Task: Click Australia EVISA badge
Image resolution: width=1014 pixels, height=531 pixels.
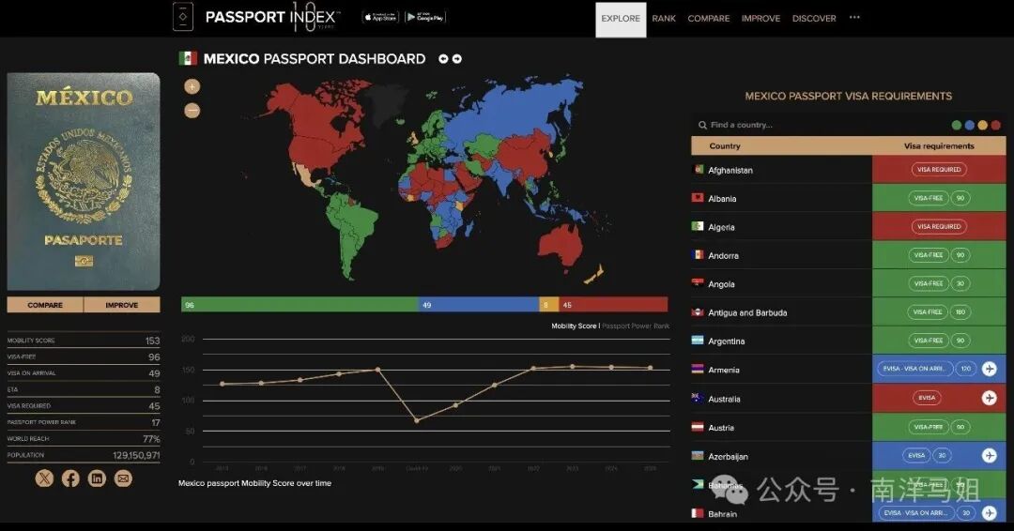Action: click(927, 398)
